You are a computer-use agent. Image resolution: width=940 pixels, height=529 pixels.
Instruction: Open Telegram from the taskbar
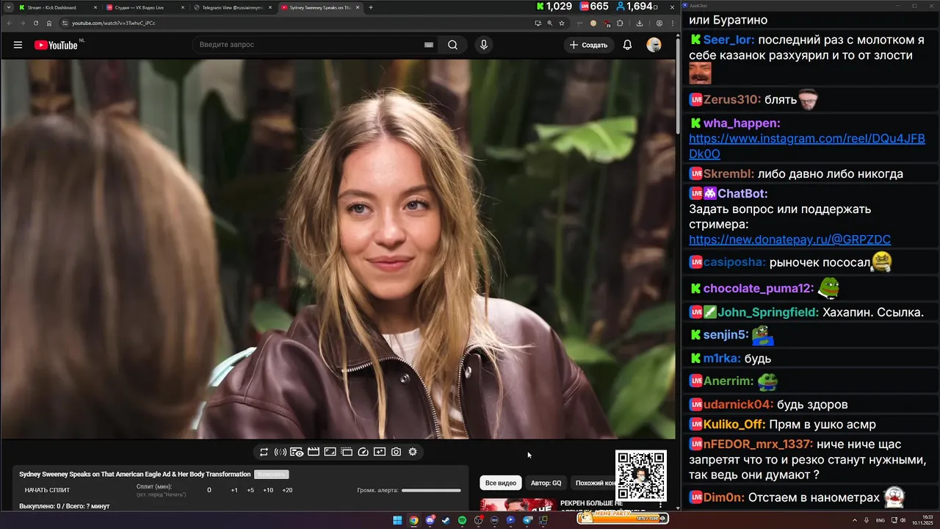pos(527,520)
